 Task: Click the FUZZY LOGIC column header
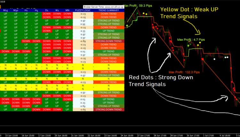point(83,11)
